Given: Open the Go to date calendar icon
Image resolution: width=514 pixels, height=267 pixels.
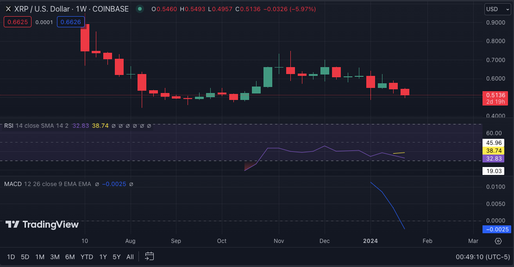Looking at the screenshot, I should (x=150, y=256).
